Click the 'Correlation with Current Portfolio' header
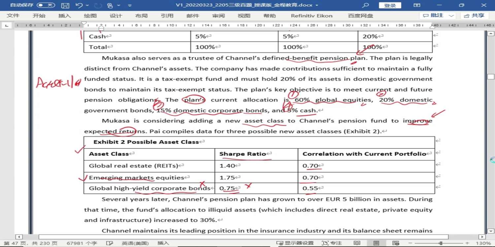Image resolution: width=495 pixels, height=247 pixels. 364,154
